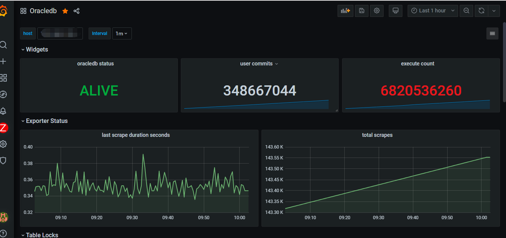Open the Interval 1m dropdown
The height and width of the screenshot is (238, 506).
(x=122, y=33)
